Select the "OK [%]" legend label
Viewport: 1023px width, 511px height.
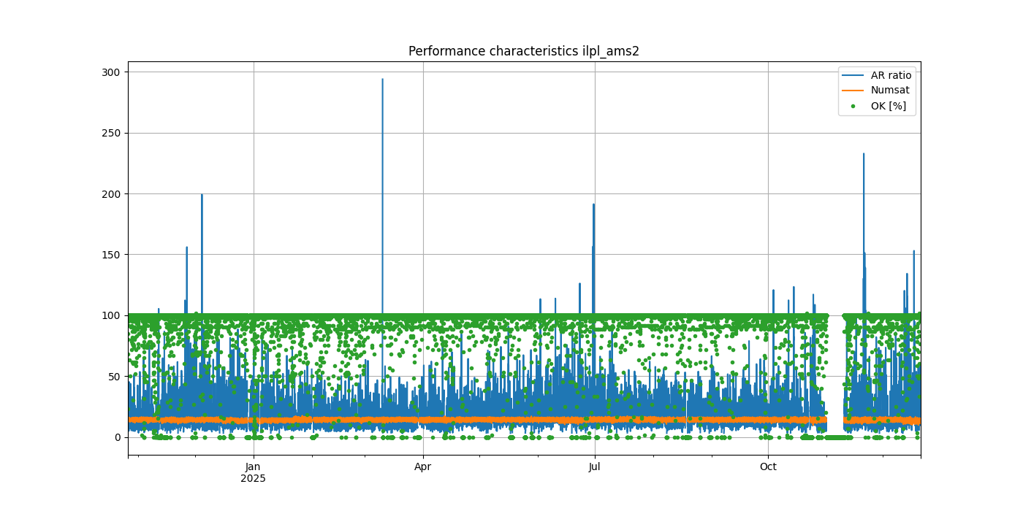coord(888,106)
